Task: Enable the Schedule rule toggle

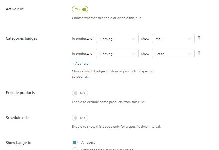Action: coord(80,118)
